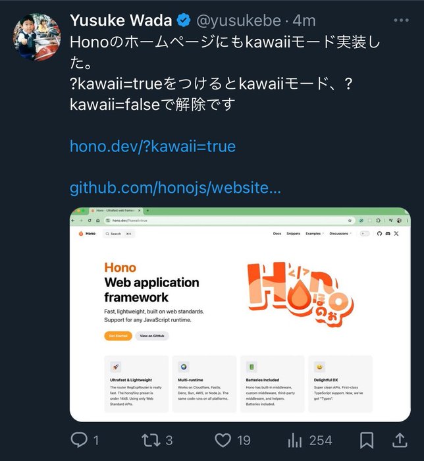This screenshot has height=461, width=424.
Task: Toggle the dark mode switch in Hono navbar
Action: click(365, 233)
